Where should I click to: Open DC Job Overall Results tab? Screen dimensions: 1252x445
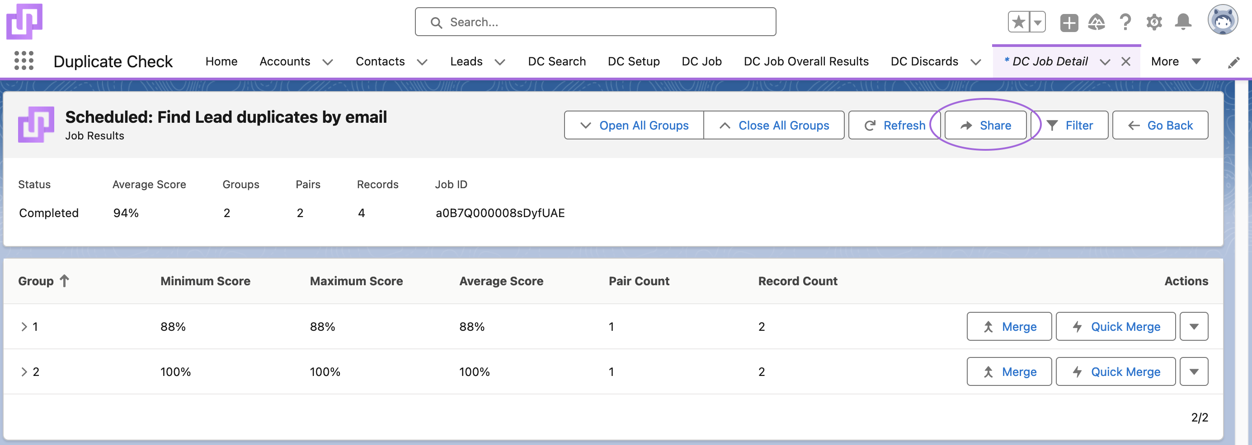[x=806, y=62]
